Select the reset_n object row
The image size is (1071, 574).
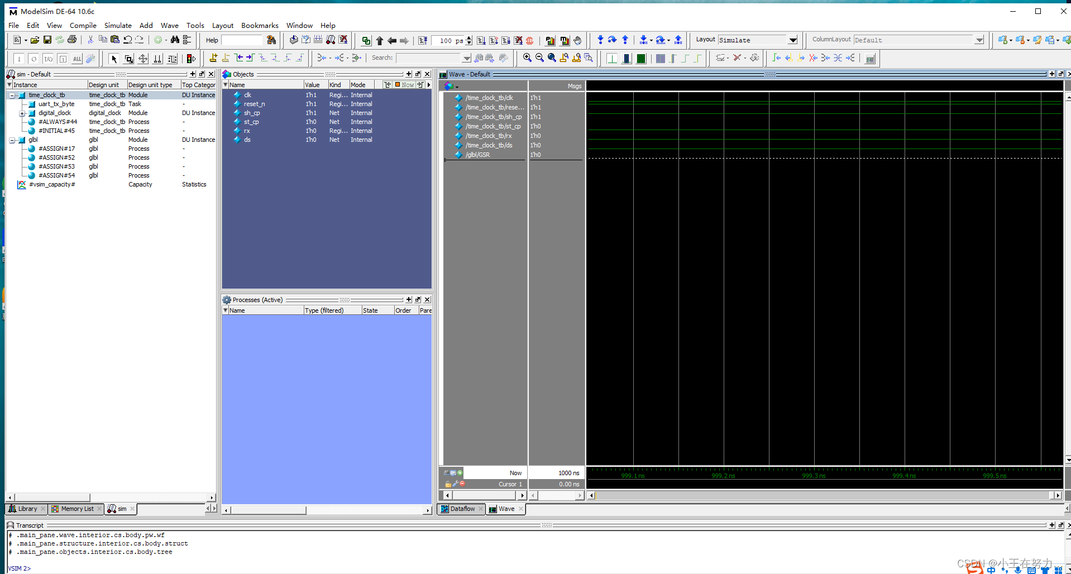coord(254,104)
